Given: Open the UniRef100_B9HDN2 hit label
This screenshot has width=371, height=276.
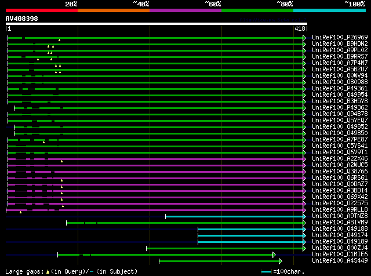Looking at the screenshot, I should (340, 43).
